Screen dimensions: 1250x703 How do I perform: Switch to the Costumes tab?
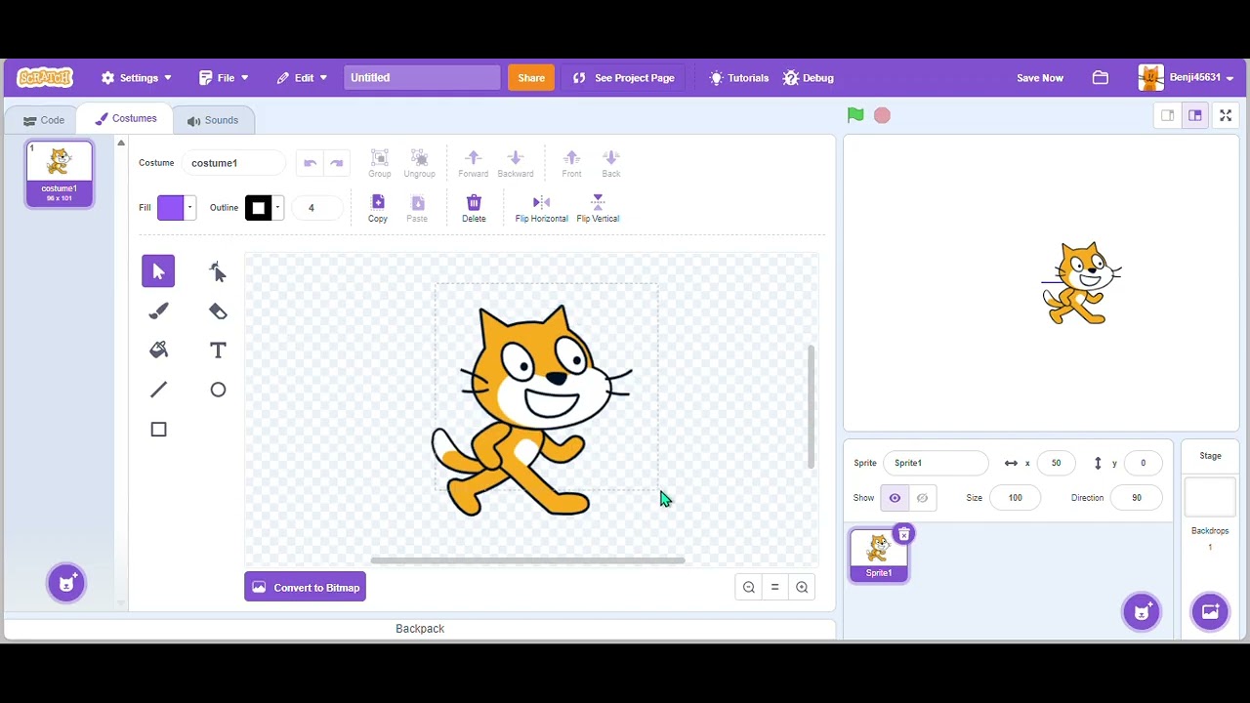pyautogui.click(x=125, y=119)
